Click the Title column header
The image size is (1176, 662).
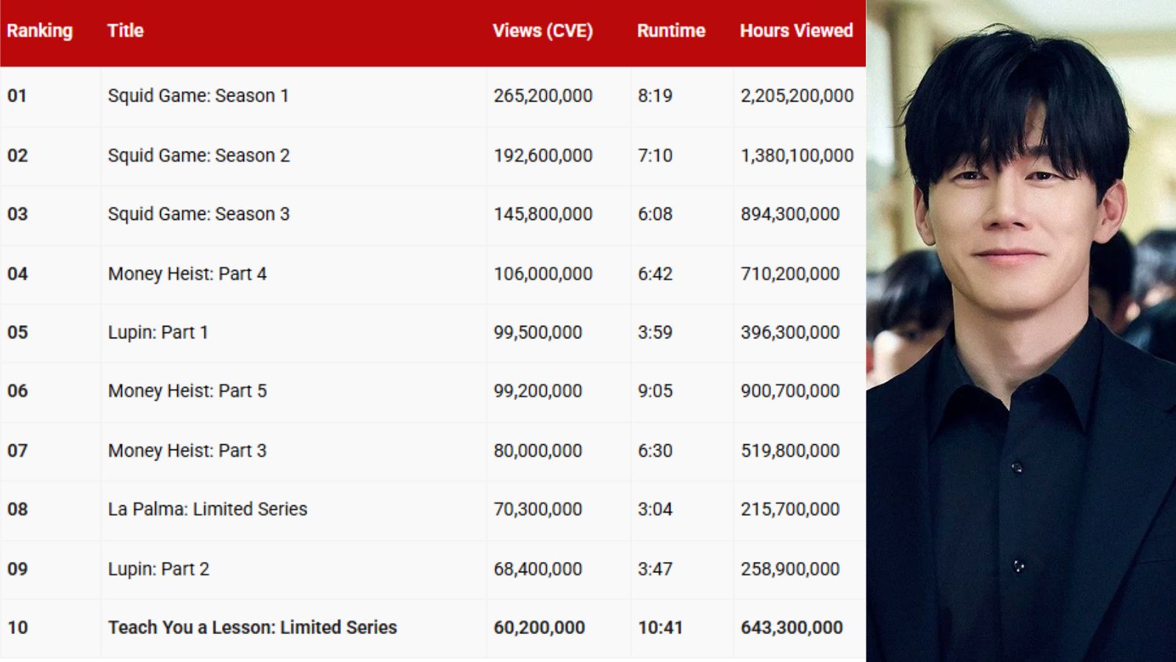pos(126,31)
